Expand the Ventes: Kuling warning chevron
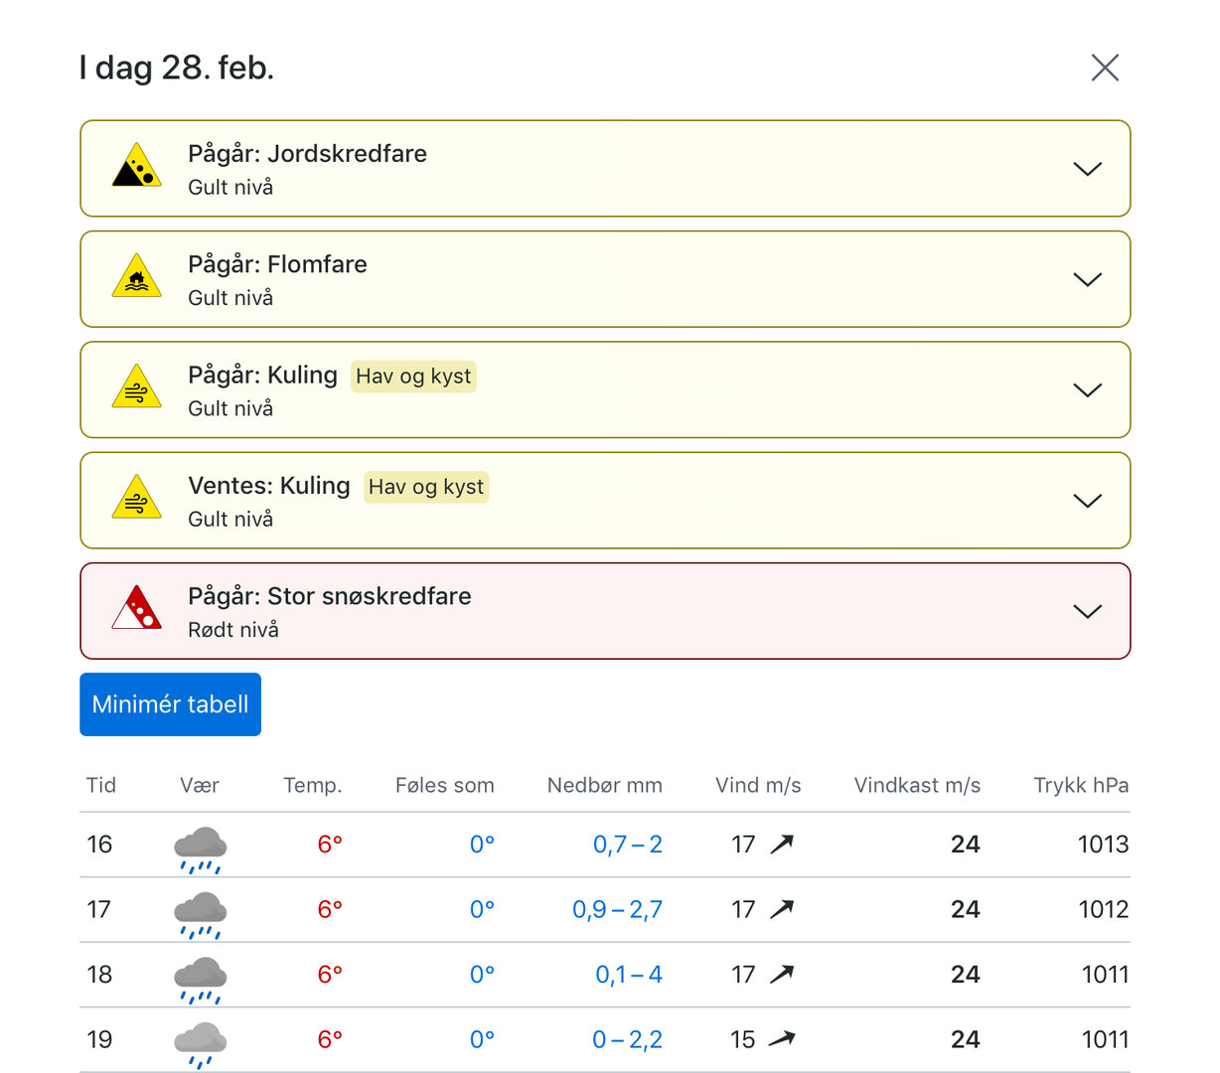The width and height of the screenshot is (1220, 1073). click(x=1087, y=501)
